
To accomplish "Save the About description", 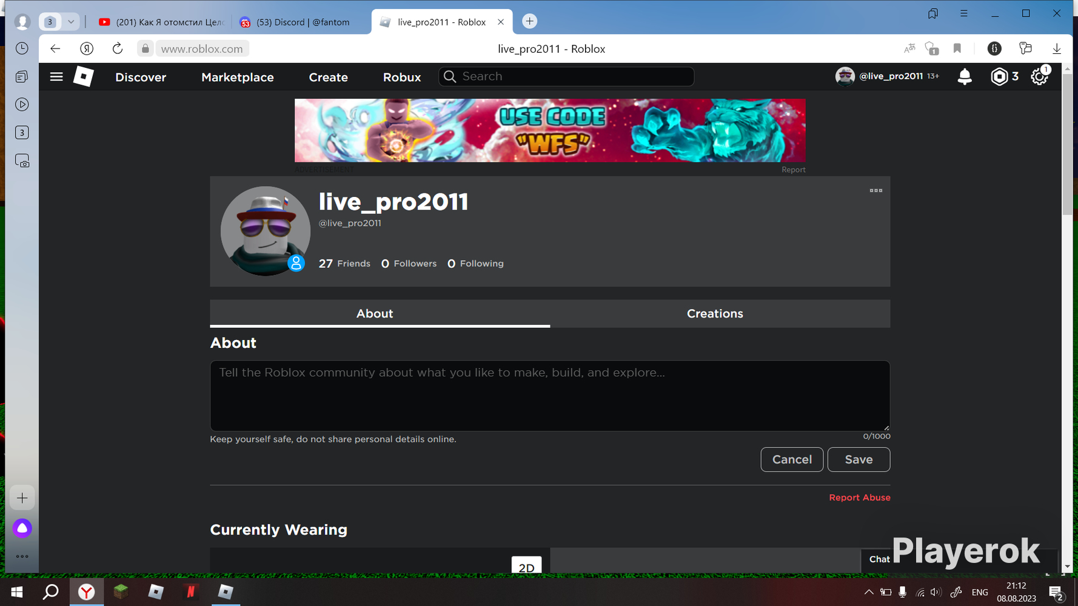I will coord(859,459).
